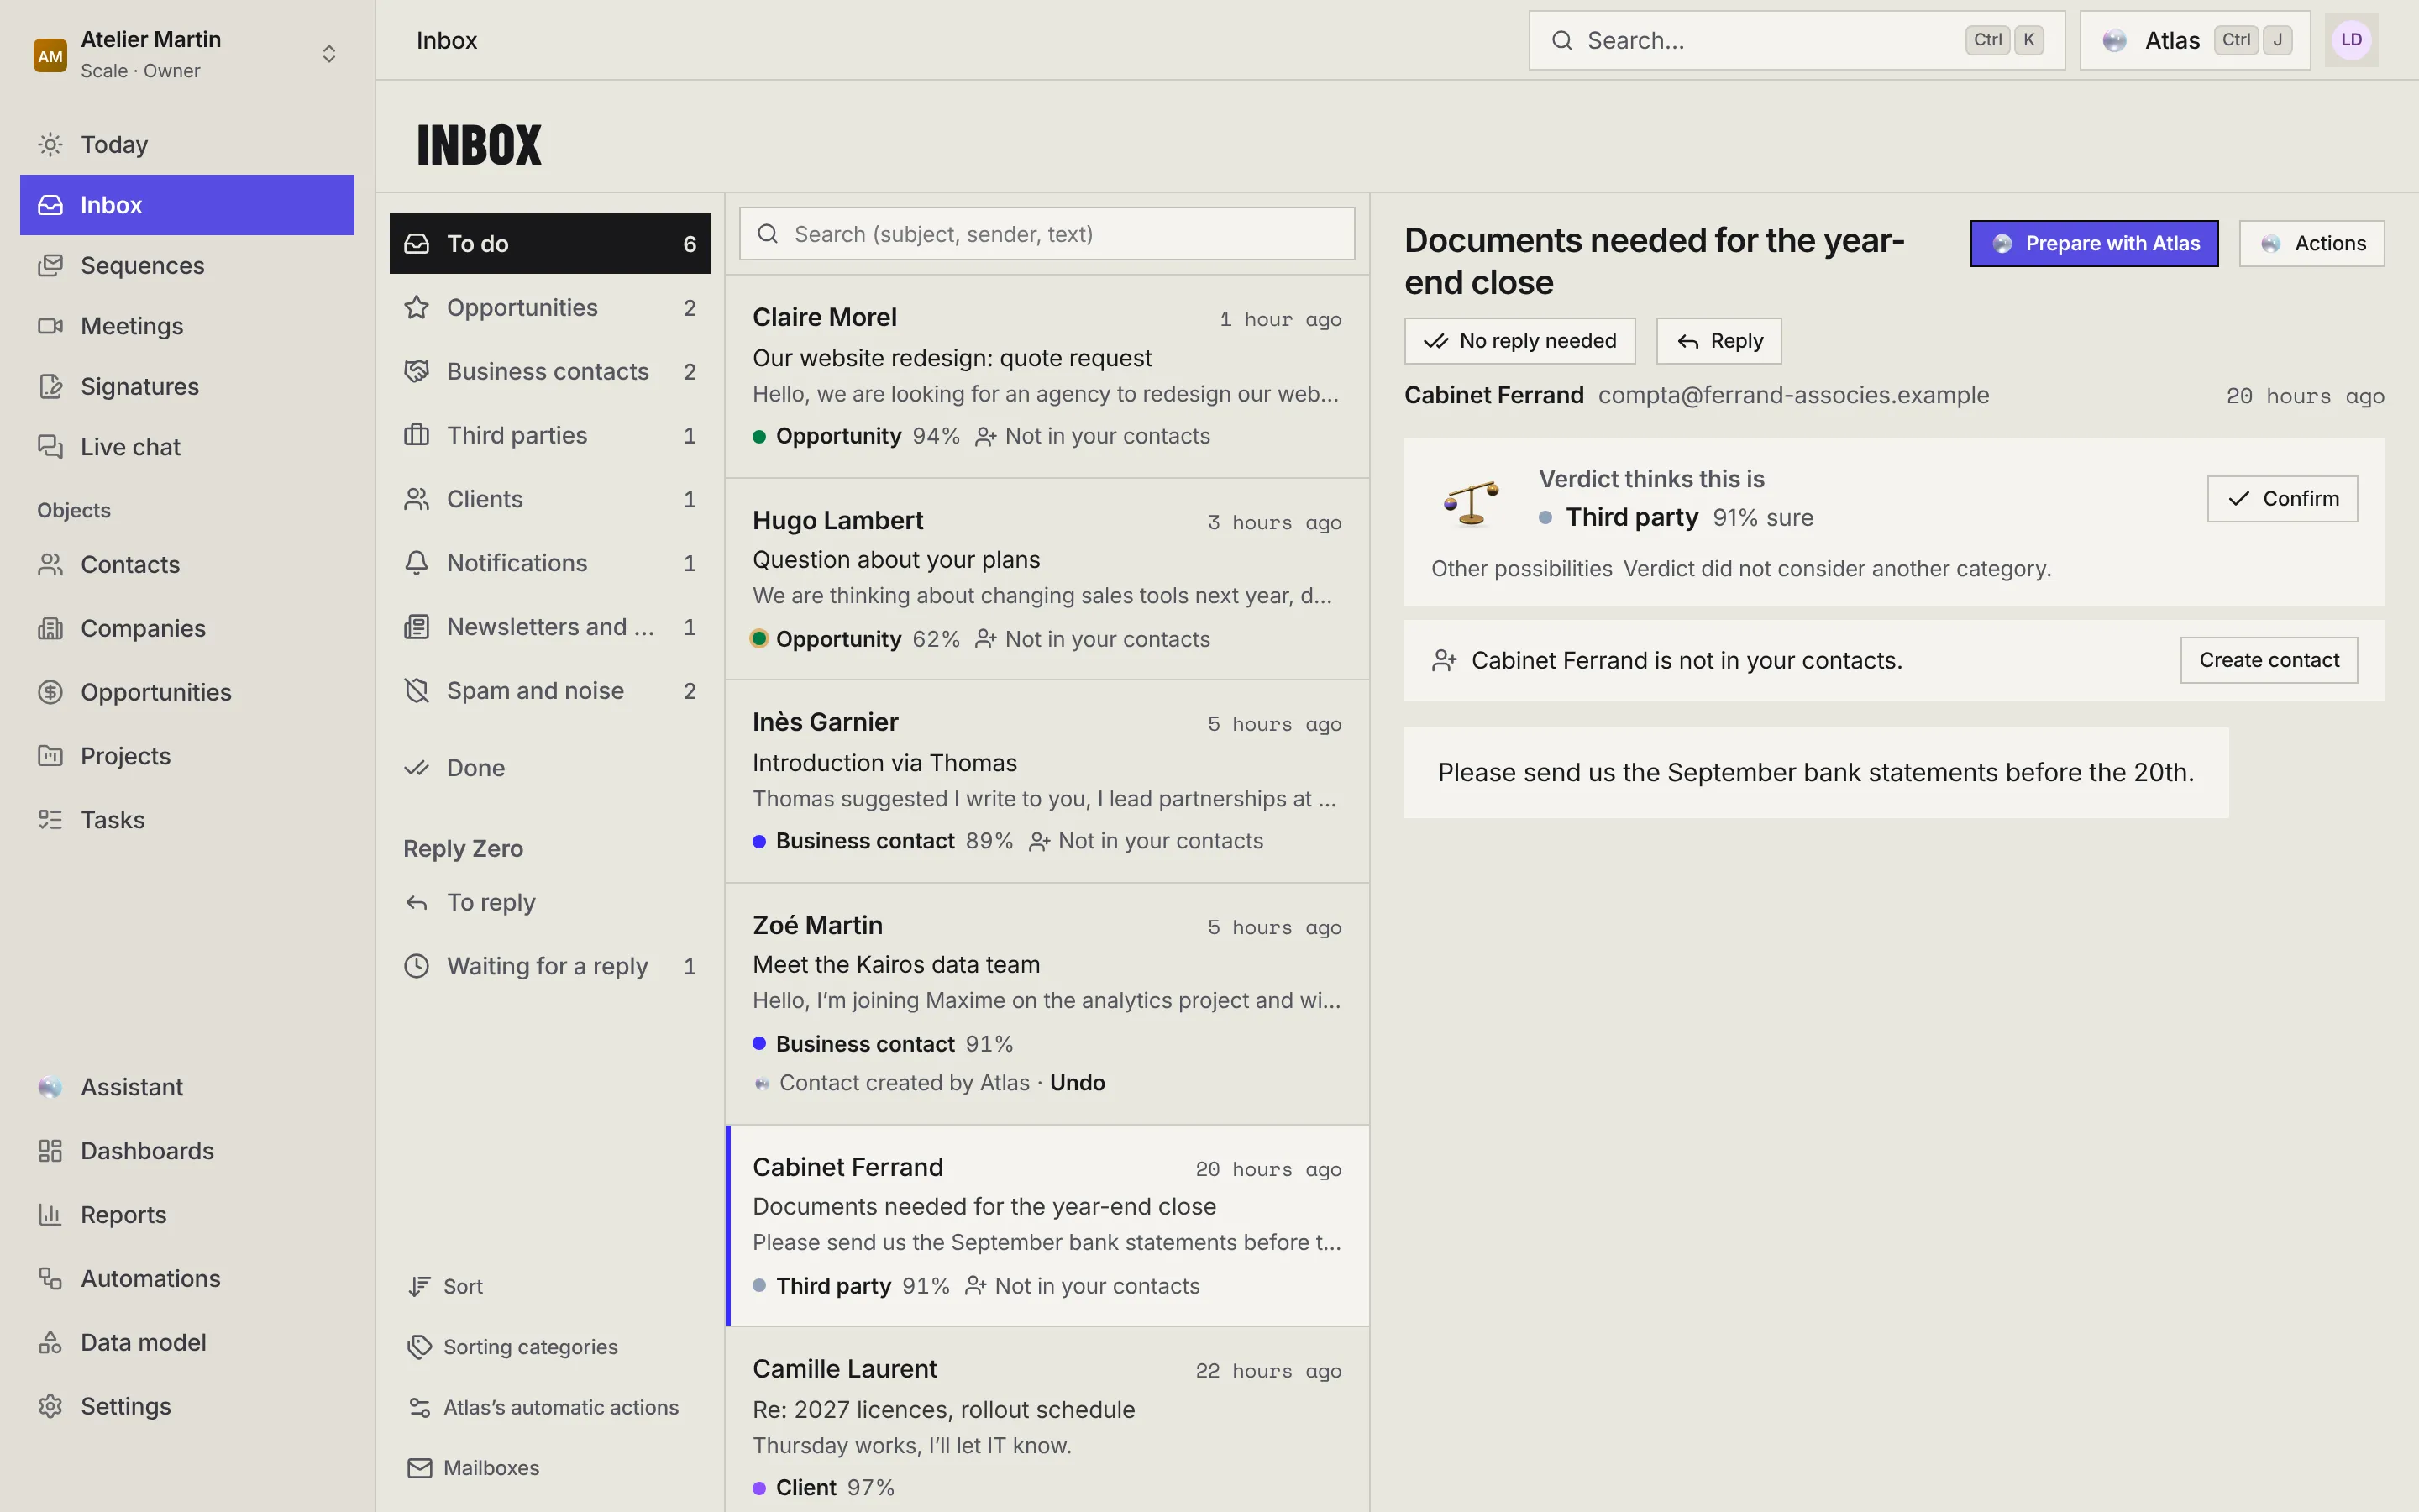Open the Settings gear icon
The image size is (2419, 1512).
click(x=50, y=1406)
